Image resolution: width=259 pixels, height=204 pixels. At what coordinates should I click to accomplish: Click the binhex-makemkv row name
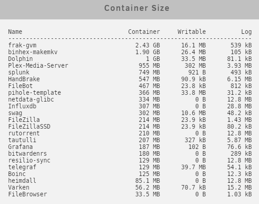point(33,52)
